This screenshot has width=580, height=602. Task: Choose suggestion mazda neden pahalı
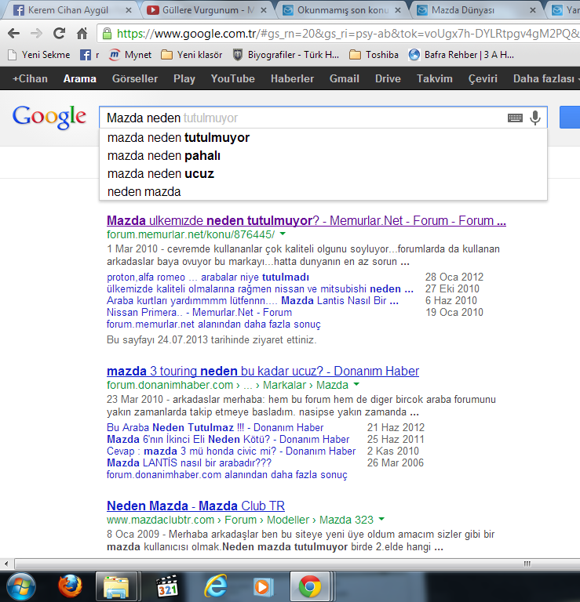(323, 155)
